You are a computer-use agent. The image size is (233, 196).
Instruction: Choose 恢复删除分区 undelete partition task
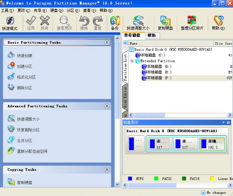point(24,129)
